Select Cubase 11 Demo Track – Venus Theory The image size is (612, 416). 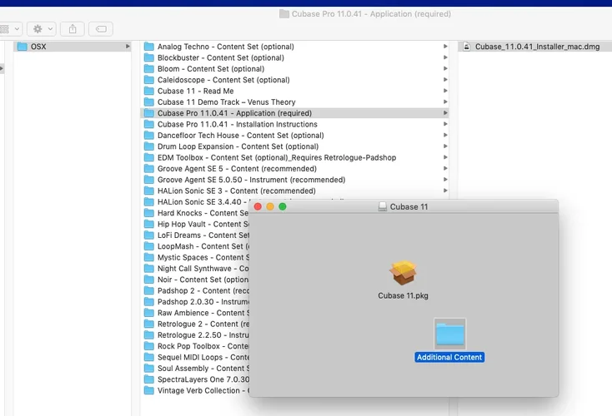coord(294,102)
